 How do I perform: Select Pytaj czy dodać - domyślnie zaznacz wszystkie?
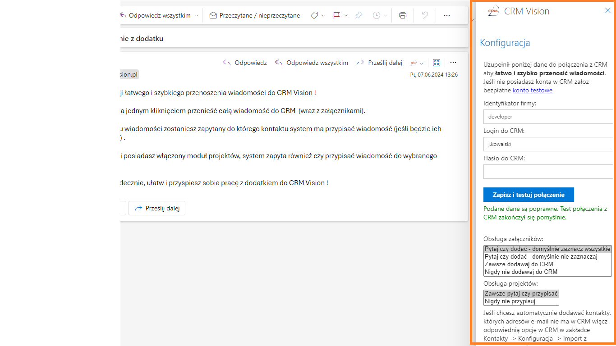point(547,249)
